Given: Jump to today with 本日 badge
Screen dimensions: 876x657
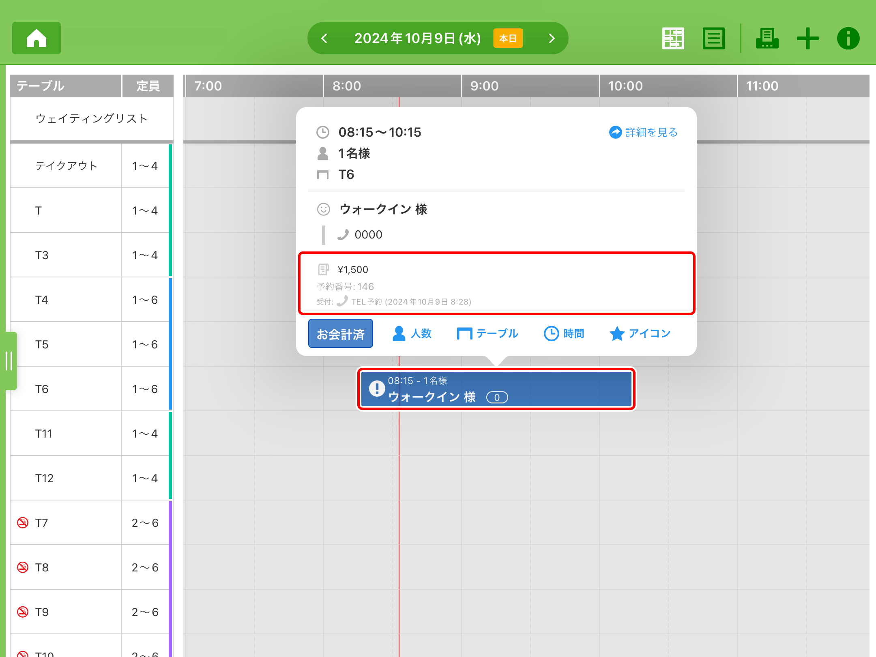Looking at the screenshot, I should (508, 38).
